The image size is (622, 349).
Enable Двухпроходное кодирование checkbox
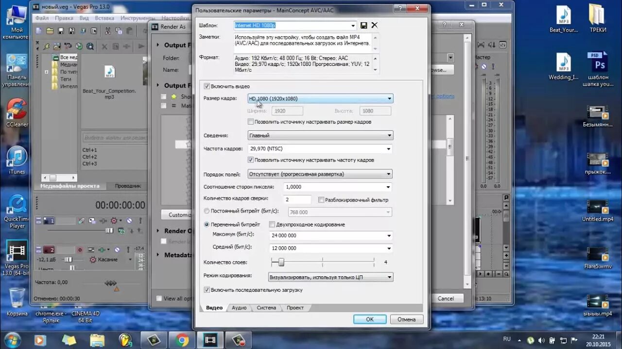click(272, 224)
